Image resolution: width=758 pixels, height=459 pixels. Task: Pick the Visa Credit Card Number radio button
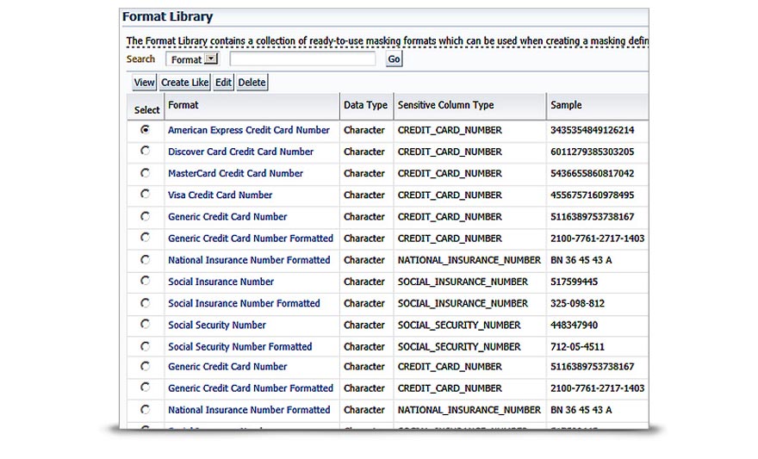(145, 194)
